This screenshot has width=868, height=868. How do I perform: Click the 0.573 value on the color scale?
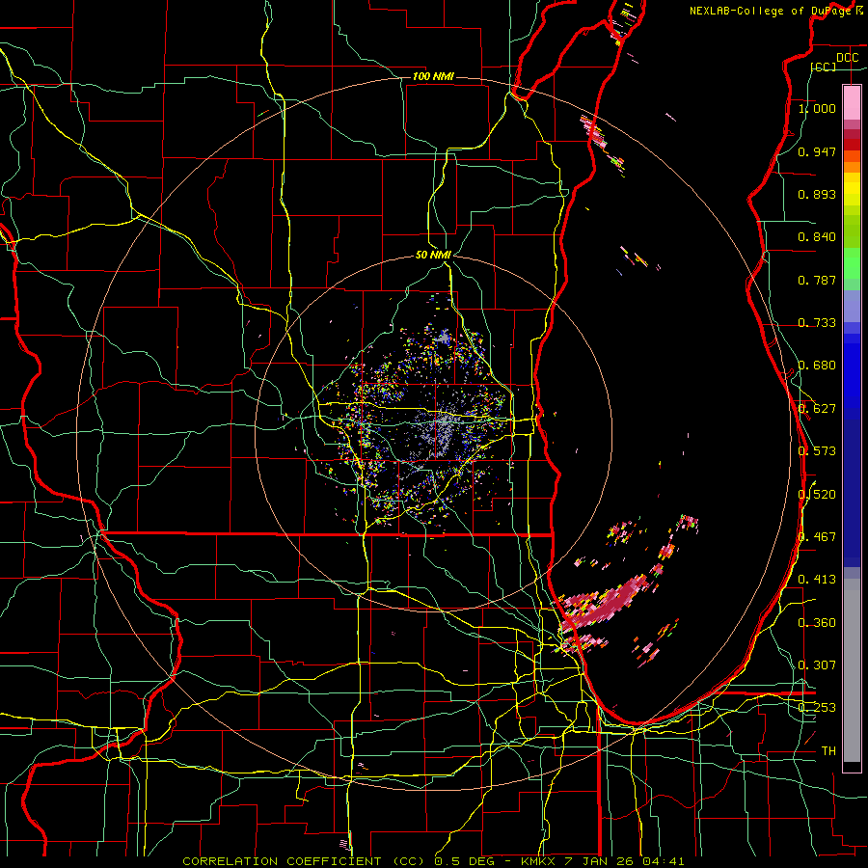[817, 450]
